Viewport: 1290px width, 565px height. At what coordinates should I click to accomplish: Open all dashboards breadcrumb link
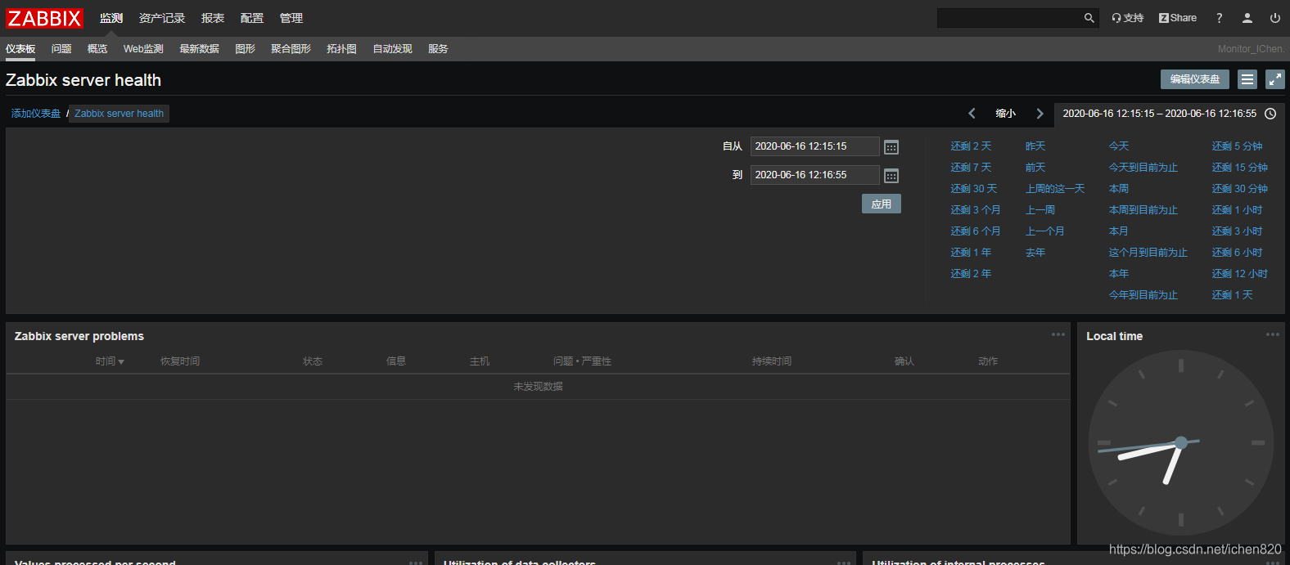(36, 114)
